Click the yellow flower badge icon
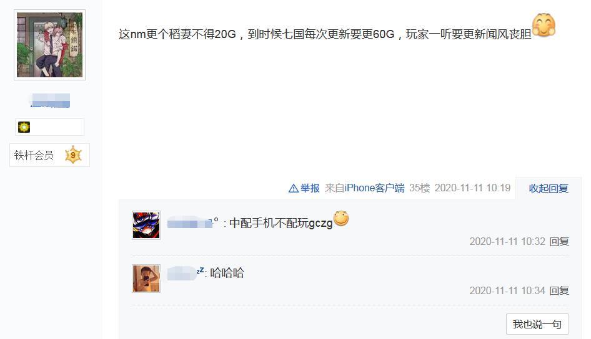Viewport: 591px width, 339px height. (24, 127)
